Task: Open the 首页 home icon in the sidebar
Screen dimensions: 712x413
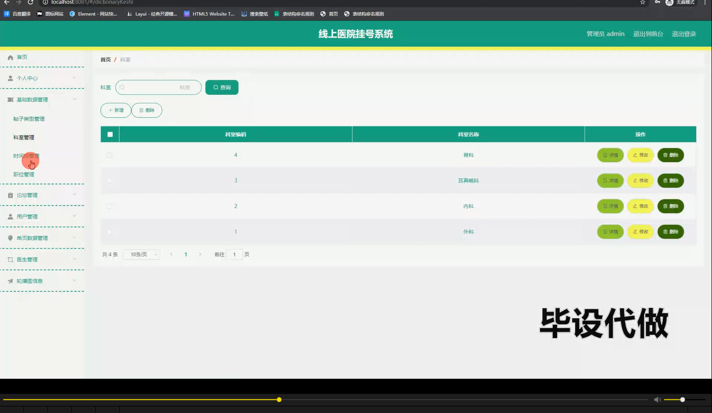Action: pos(10,57)
